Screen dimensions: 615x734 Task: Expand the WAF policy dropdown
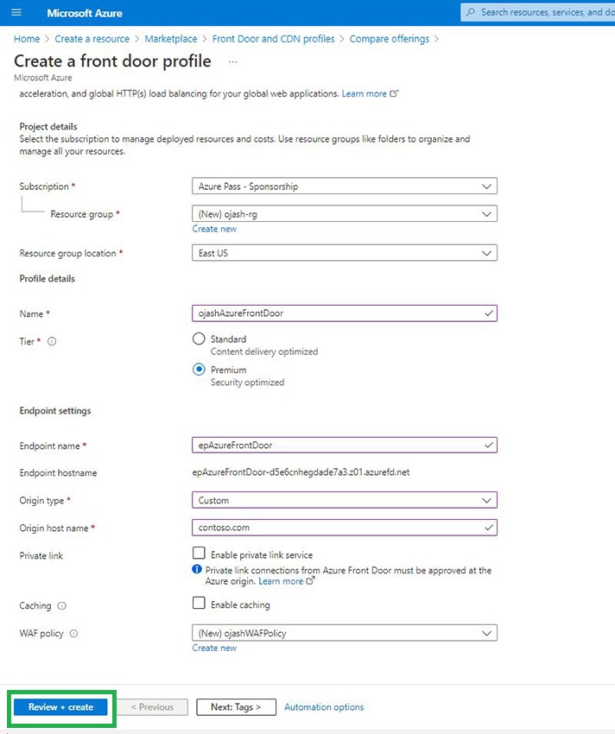point(344,633)
